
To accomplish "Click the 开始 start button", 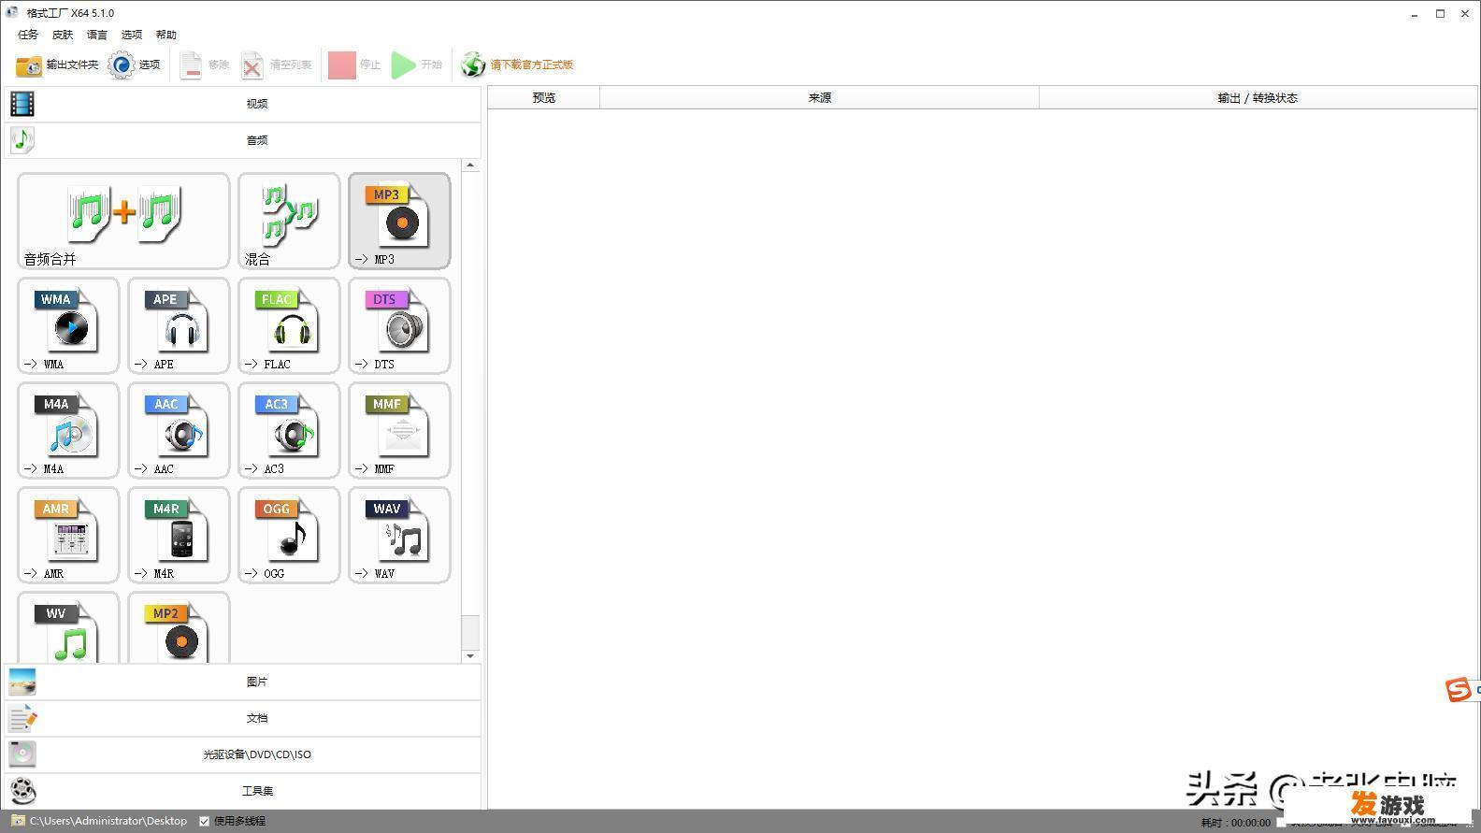I will [417, 65].
